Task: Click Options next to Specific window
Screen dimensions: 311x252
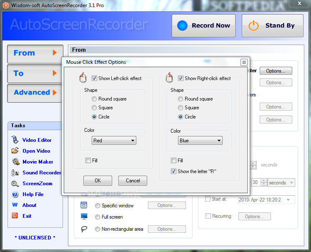Action: tap(167, 205)
